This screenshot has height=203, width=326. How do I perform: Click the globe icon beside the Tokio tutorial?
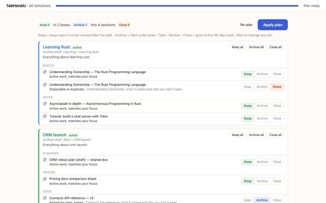point(45,116)
